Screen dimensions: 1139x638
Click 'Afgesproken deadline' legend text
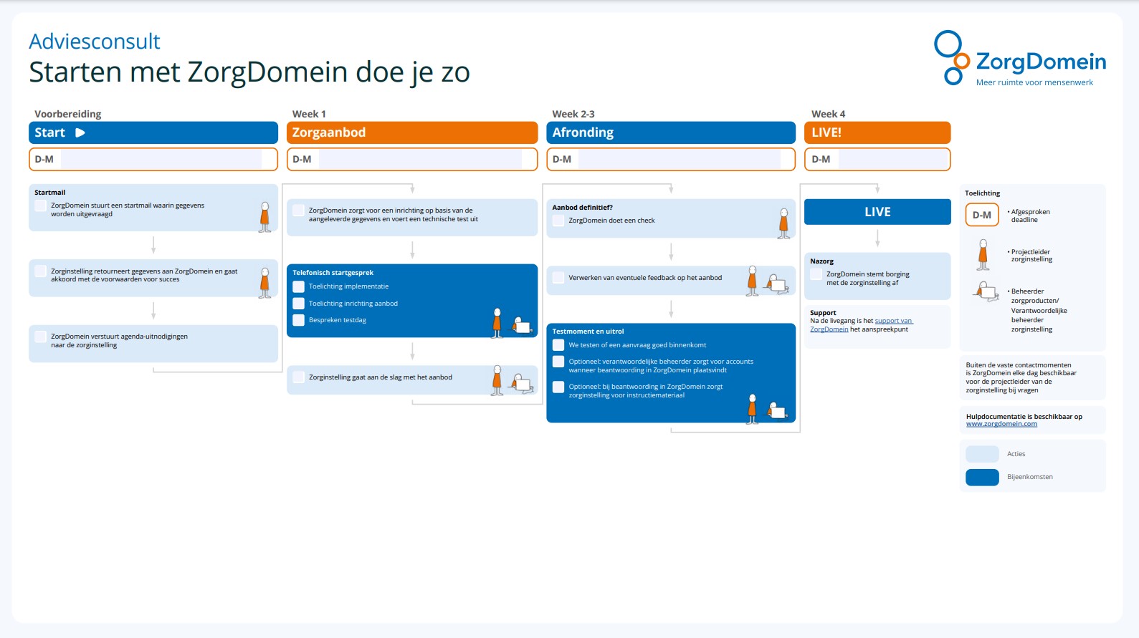tap(1030, 216)
